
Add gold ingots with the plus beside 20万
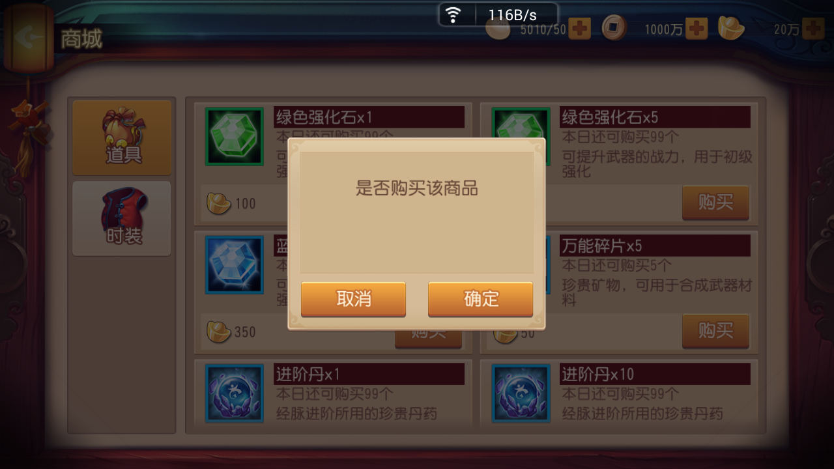[813, 29]
